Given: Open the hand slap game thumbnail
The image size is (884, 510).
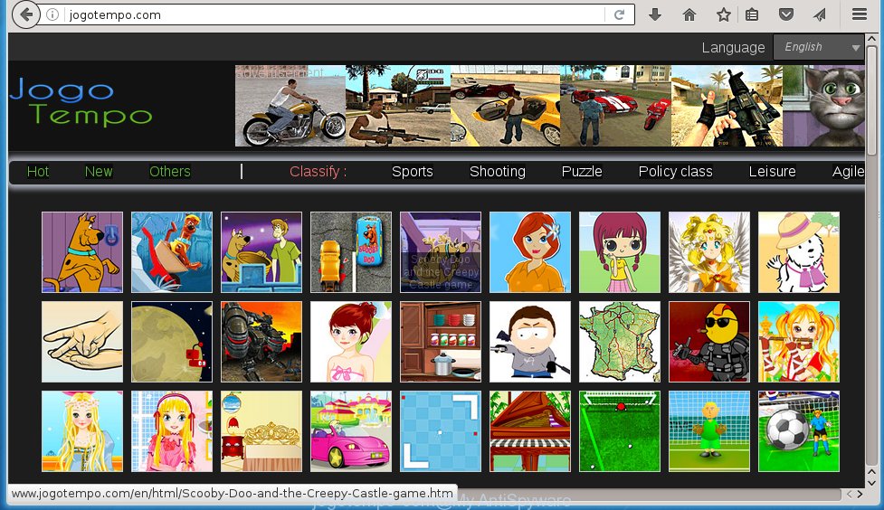Looking at the screenshot, I should 82,342.
